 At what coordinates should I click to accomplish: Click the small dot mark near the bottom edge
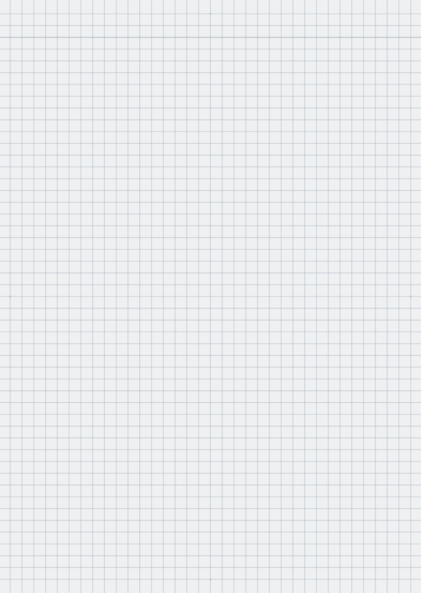(210, 579)
